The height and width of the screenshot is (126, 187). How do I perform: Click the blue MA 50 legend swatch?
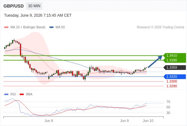[51, 27]
